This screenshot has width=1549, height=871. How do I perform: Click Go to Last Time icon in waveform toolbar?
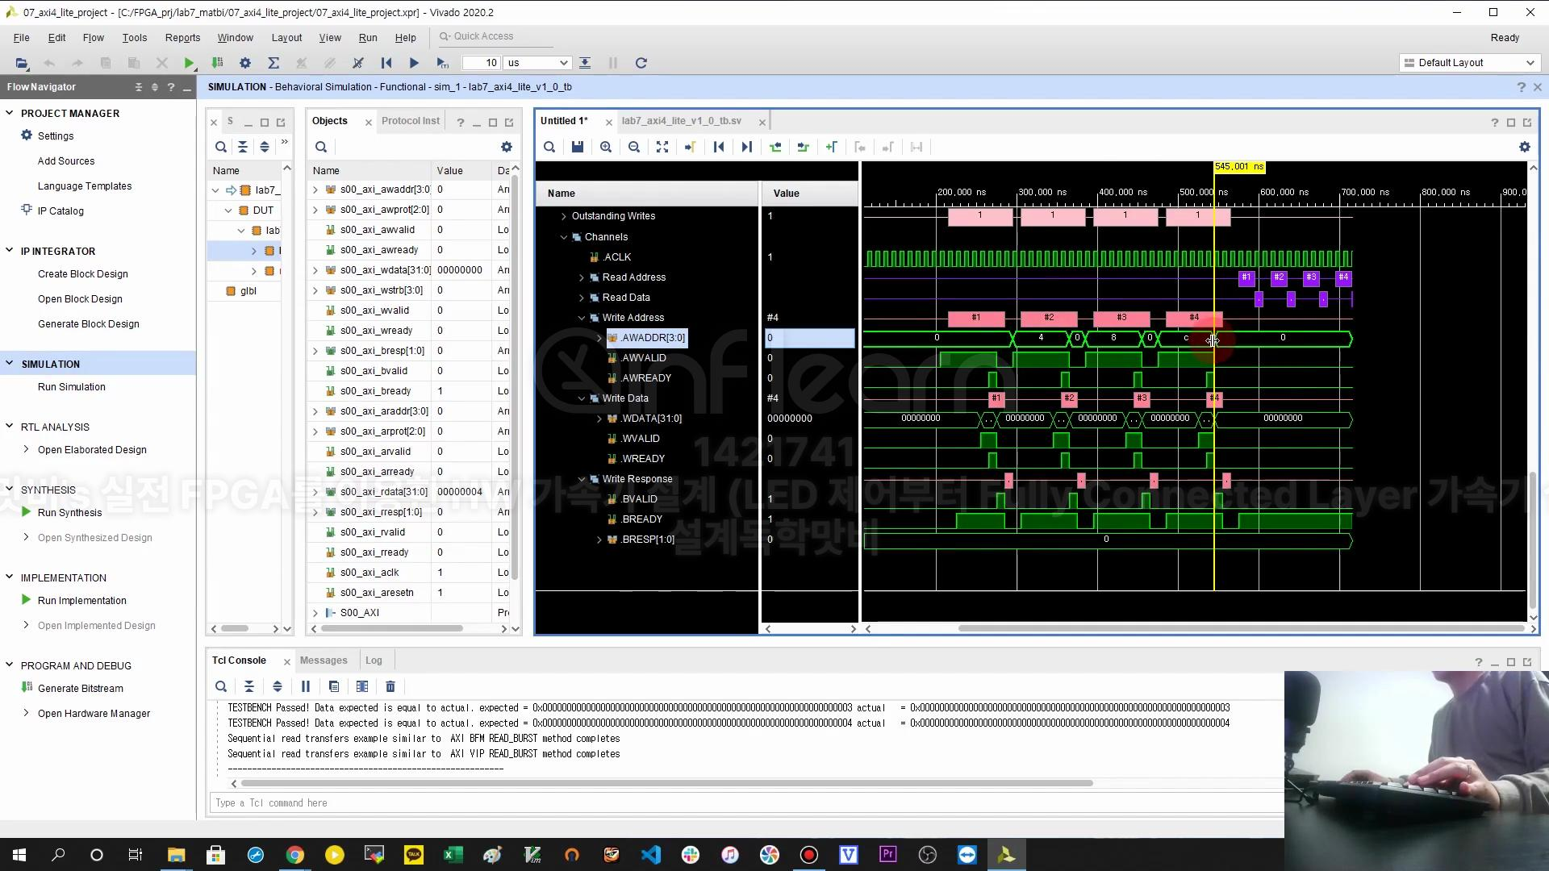click(x=747, y=147)
